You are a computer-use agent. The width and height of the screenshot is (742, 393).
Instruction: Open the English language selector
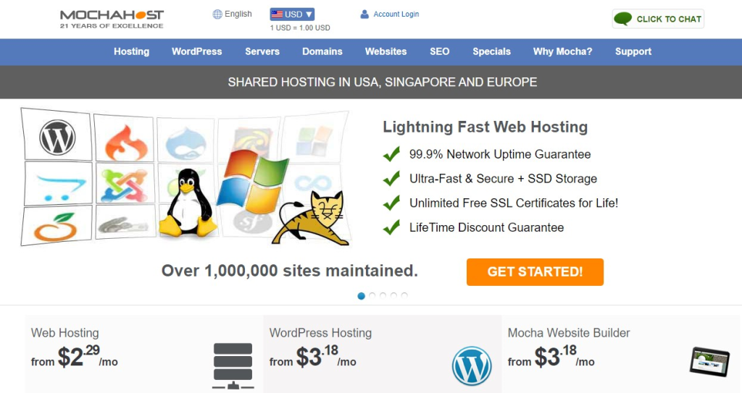click(233, 14)
